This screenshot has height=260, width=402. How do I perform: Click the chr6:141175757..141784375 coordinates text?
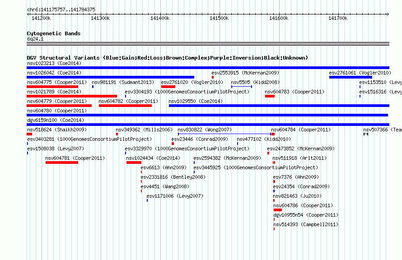[x=61, y=9]
